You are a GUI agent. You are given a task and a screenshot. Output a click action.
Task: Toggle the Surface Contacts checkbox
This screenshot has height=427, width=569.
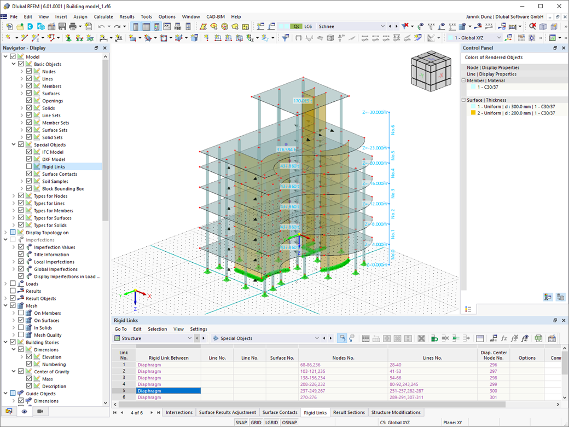29,174
